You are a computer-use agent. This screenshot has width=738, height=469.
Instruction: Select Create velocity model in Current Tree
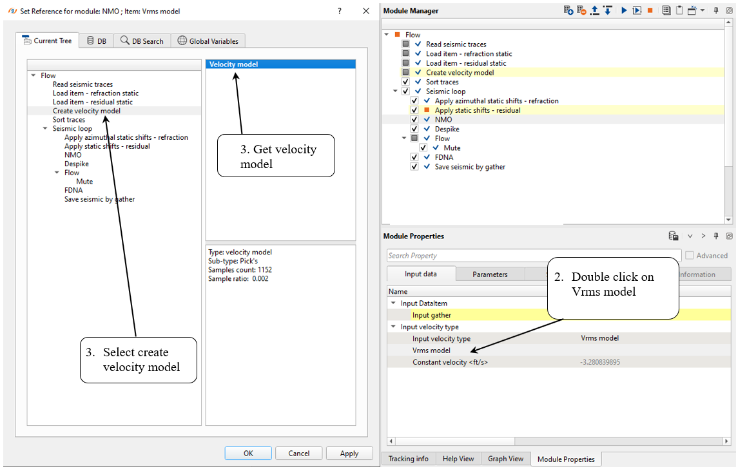[x=86, y=111]
